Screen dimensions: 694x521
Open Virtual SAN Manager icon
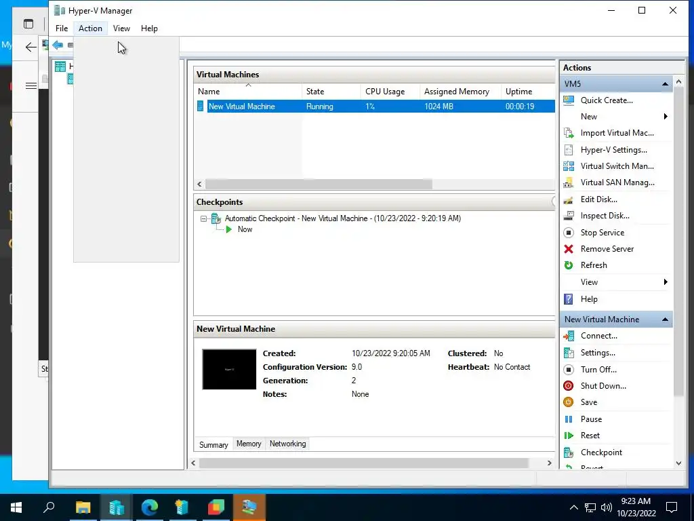coord(569,182)
